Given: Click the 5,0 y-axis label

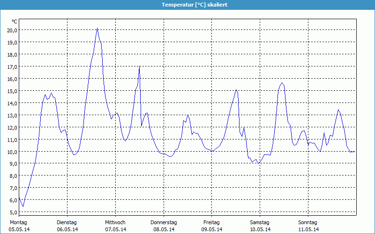Looking at the screenshot, I should pyautogui.click(x=12, y=212).
